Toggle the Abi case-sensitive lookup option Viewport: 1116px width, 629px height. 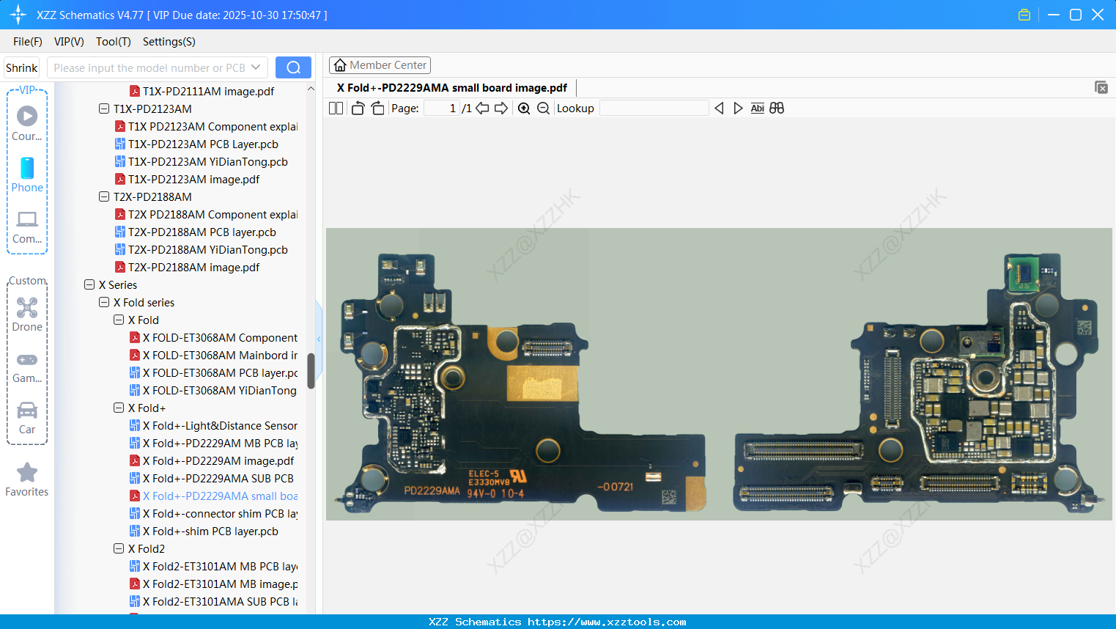757,108
